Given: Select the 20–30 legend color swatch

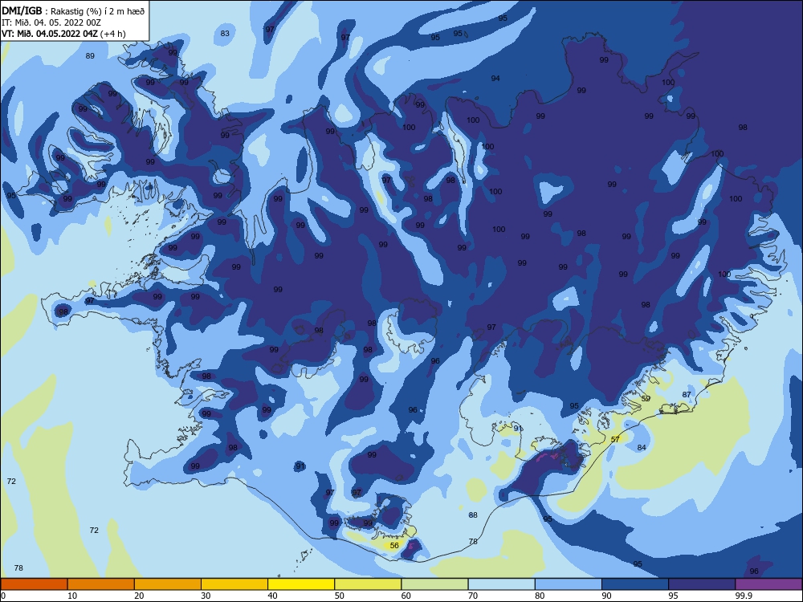Looking at the screenshot, I should coord(168,584).
